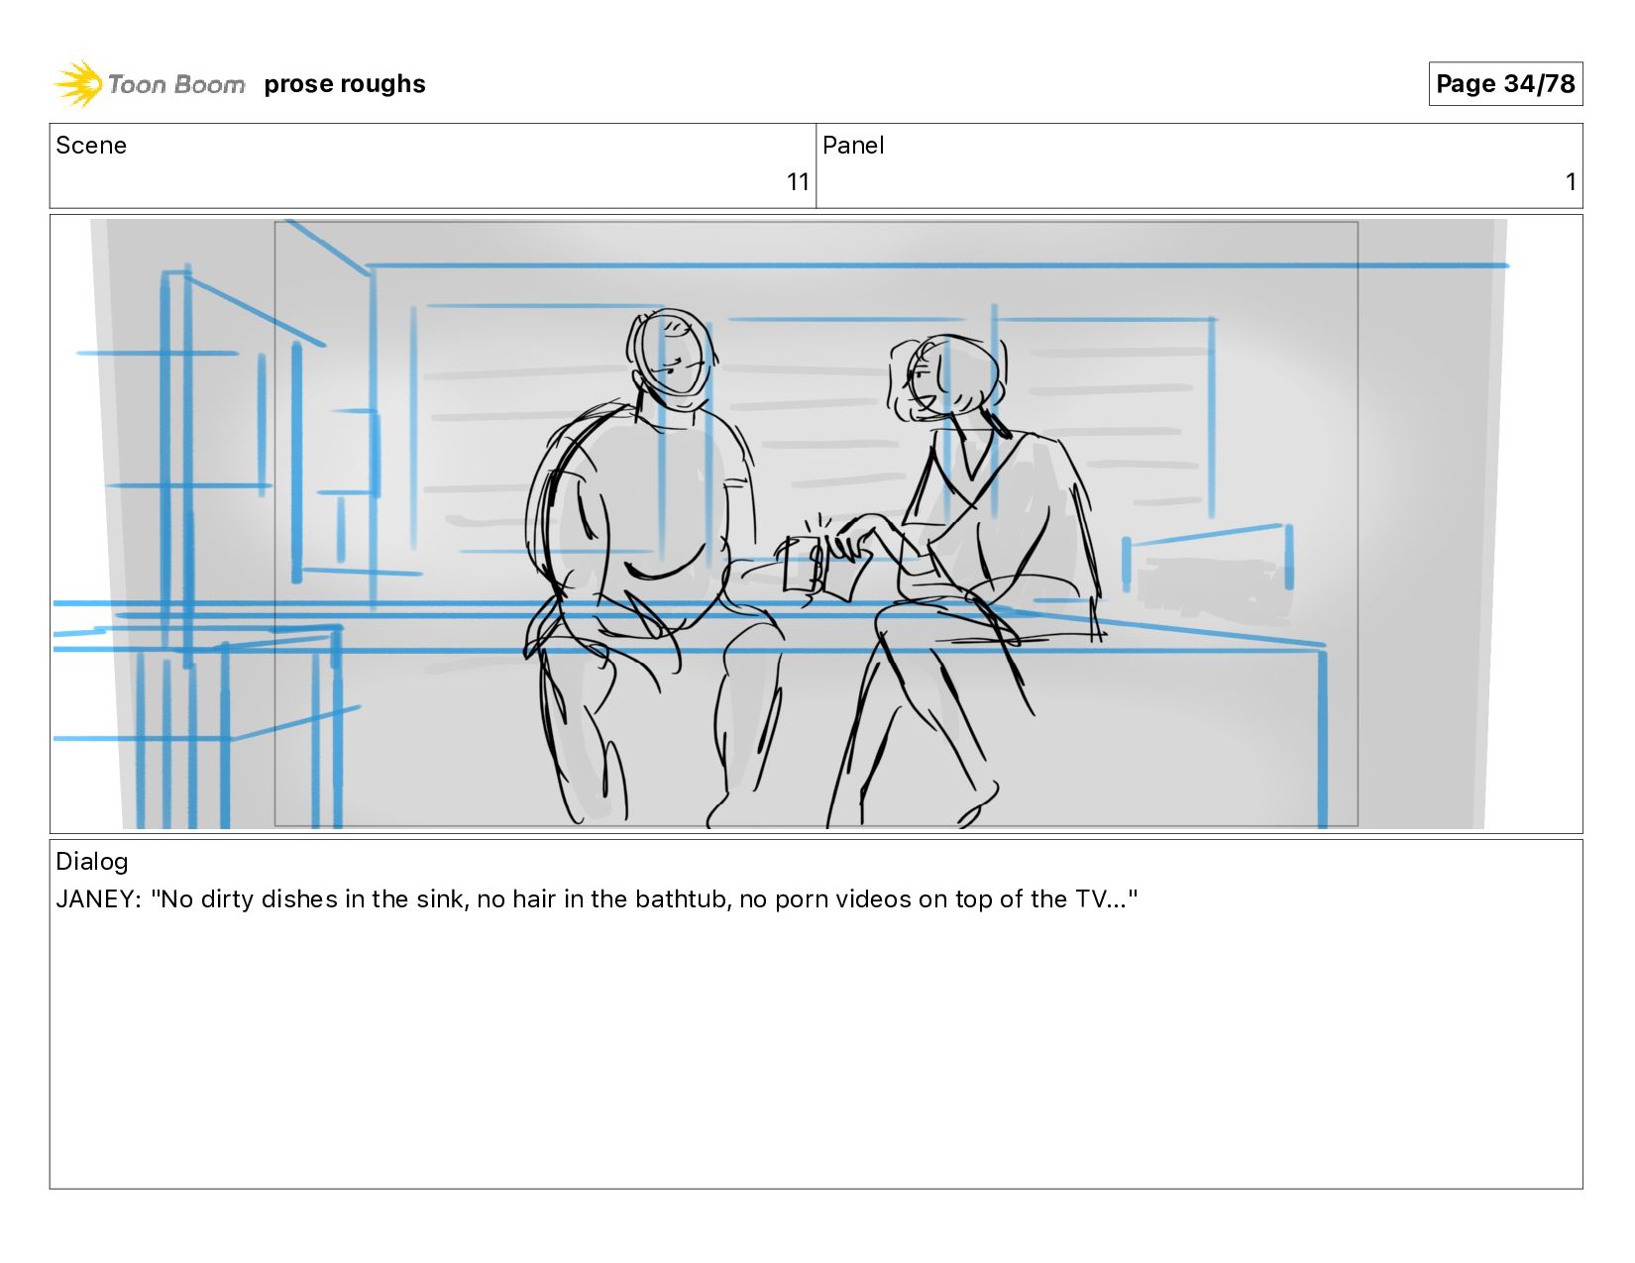Click the JANEY dialog line text
Screen dimensions: 1635x1263
pos(597,899)
